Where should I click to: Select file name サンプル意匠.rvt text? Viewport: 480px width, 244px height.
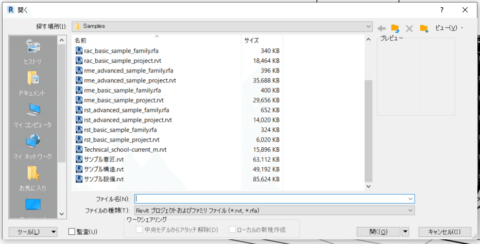pyautogui.click(x=104, y=160)
